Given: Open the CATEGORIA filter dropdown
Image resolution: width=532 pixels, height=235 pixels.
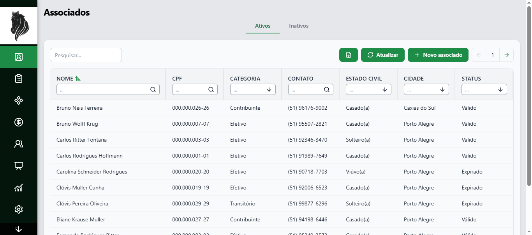Looking at the screenshot, I should pyautogui.click(x=253, y=89).
